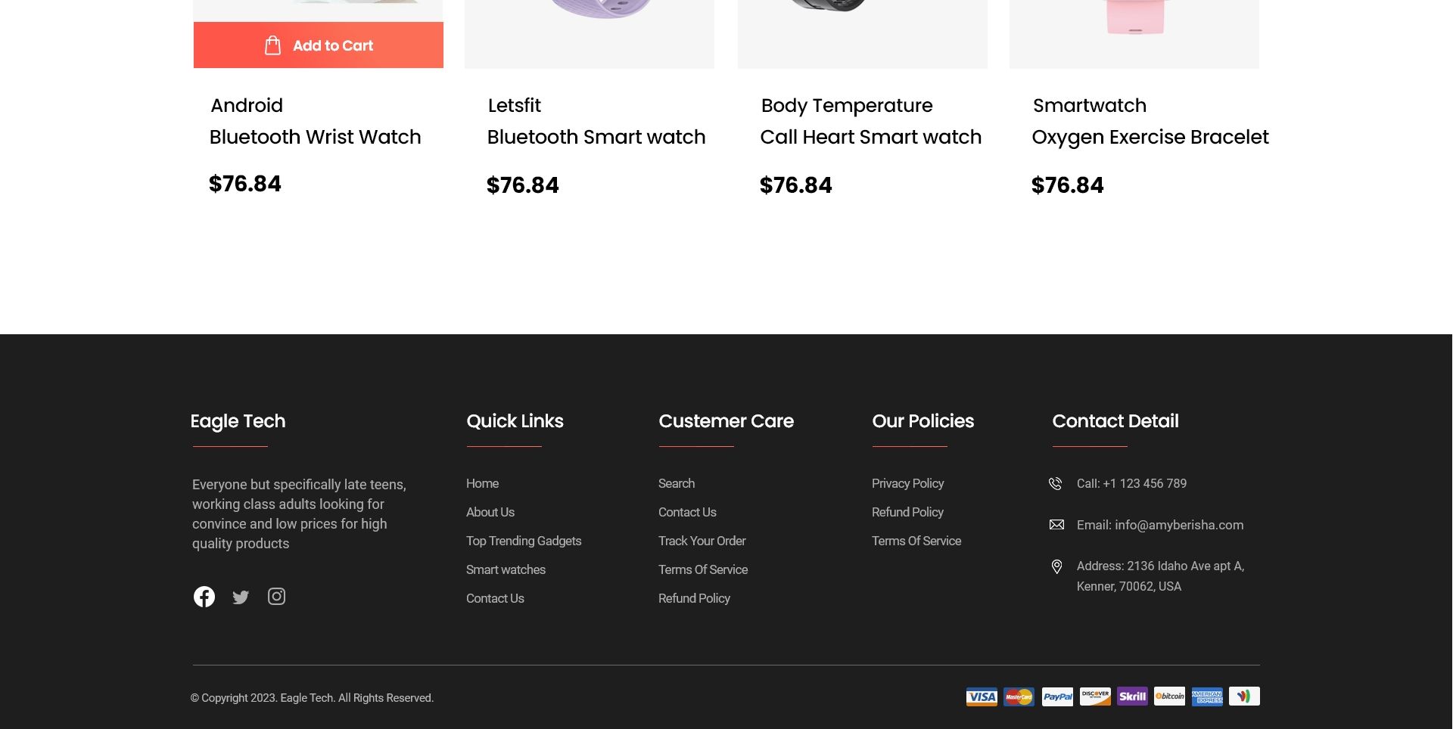The image size is (1453, 729).
Task: Open the Privacy Policy link
Action: click(x=907, y=483)
